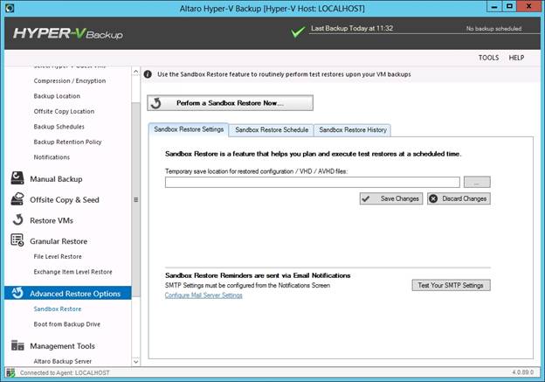Open Offsite Copy & Seed section
The height and width of the screenshot is (382, 545).
65,200
